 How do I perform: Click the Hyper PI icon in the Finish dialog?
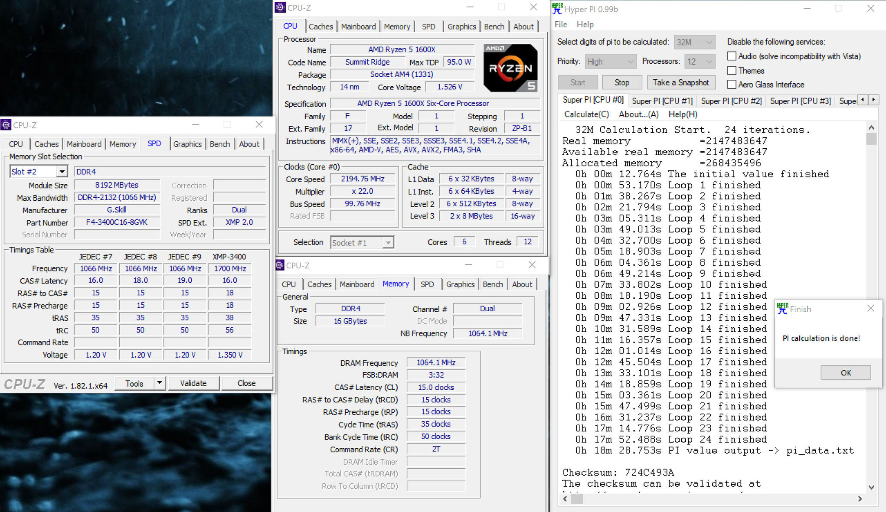point(782,309)
